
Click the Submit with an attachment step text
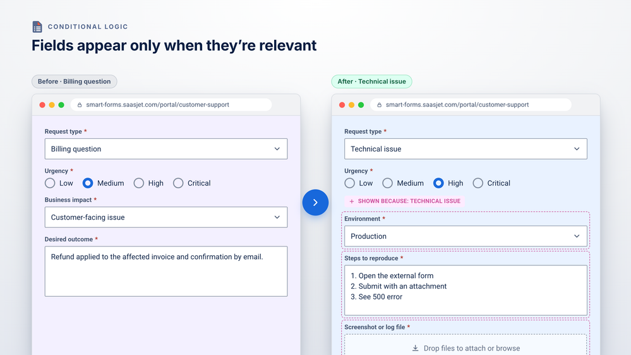pyautogui.click(x=399, y=286)
